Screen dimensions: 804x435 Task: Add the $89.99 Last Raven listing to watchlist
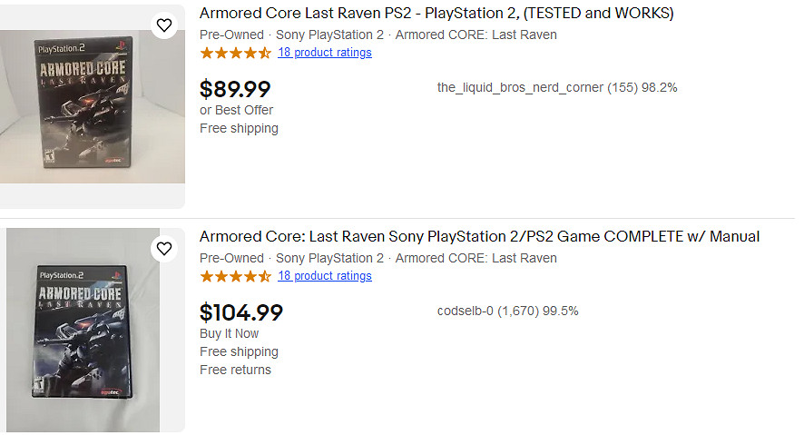click(x=164, y=25)
